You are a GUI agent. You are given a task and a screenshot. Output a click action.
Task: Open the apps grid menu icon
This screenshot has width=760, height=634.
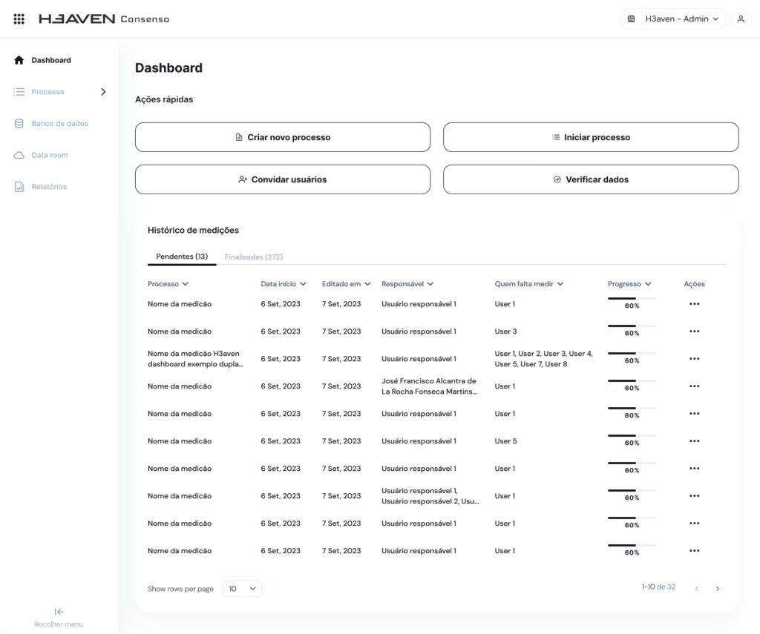19,19
